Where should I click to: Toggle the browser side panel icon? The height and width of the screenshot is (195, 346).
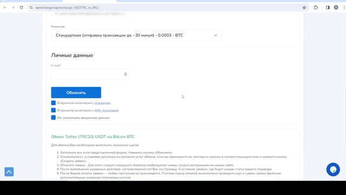coord(328,8)
